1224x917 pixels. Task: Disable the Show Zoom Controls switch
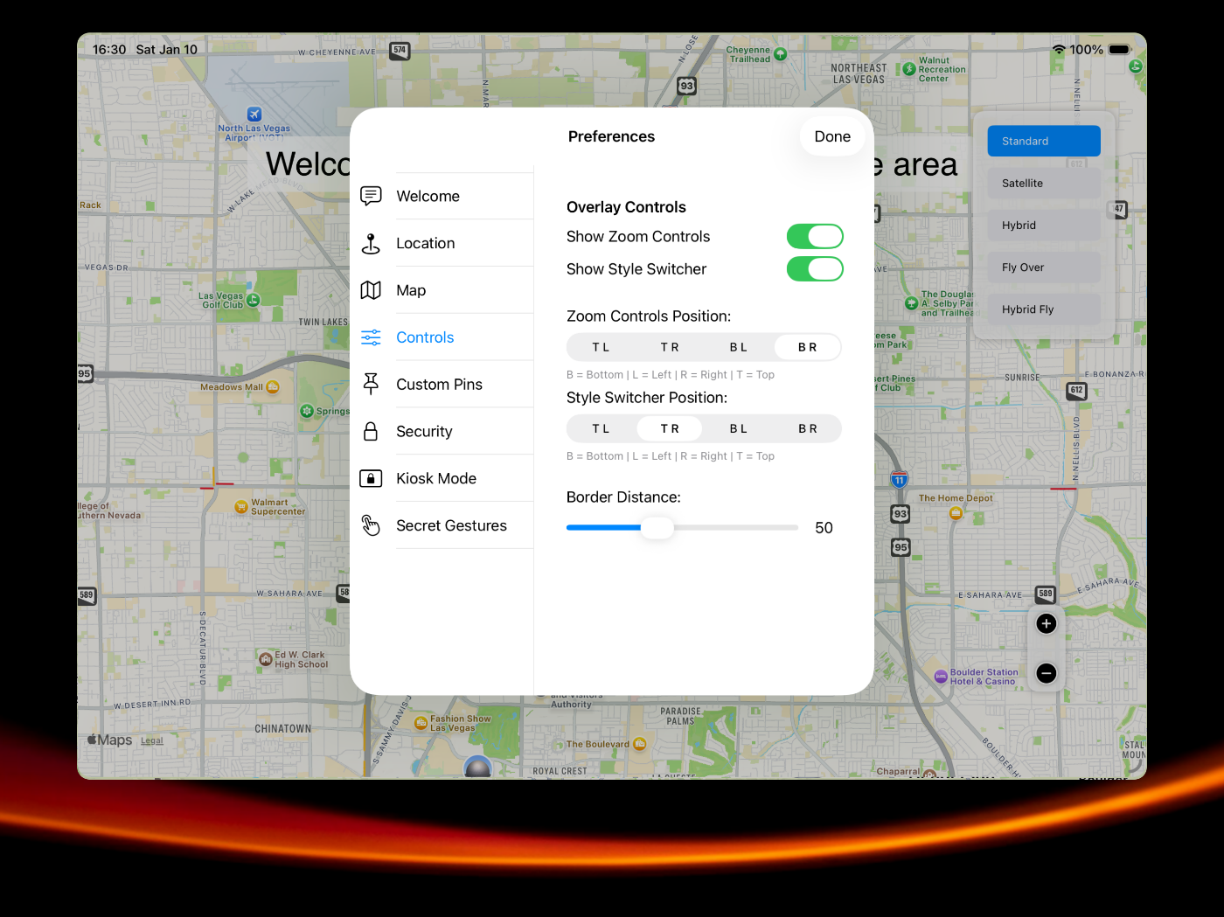coord(815,237)
